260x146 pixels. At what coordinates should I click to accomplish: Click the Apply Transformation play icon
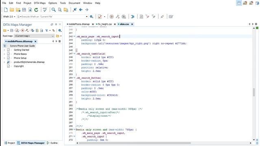click(112, 17)
